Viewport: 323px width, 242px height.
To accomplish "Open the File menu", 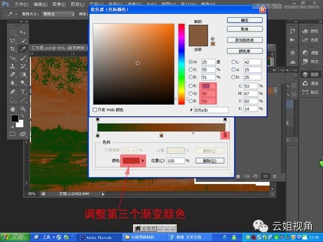I will pyautogui.click(x=21, y=4).
